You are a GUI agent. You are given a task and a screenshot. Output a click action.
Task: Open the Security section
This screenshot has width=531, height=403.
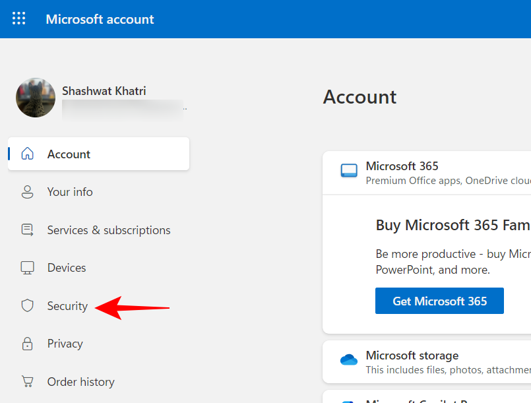pos(67,306)
